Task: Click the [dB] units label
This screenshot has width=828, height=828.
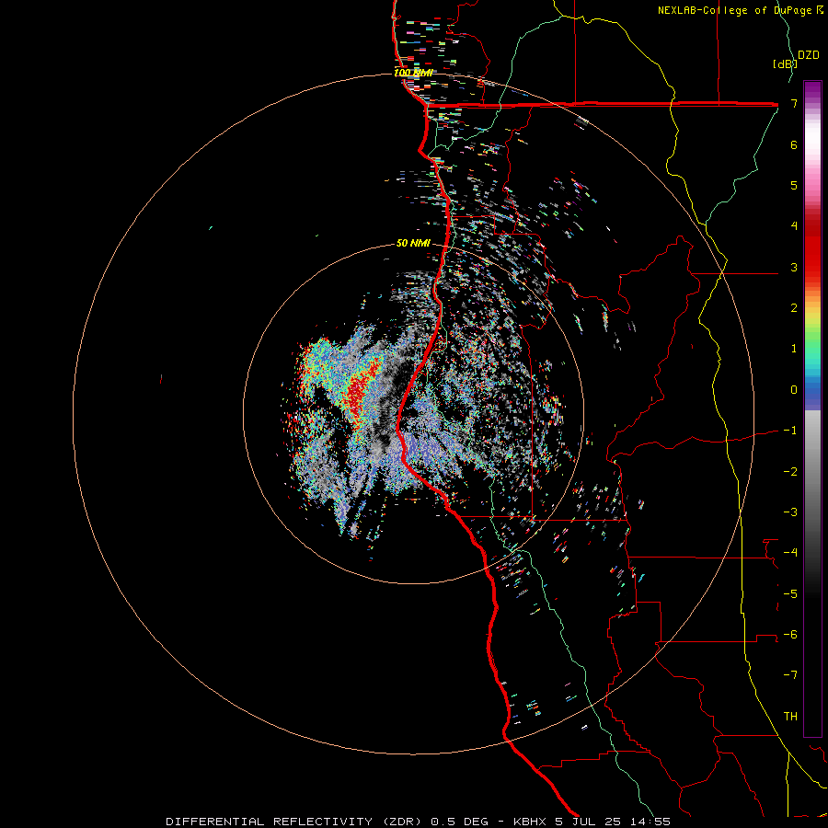Action: pos(784,63)
